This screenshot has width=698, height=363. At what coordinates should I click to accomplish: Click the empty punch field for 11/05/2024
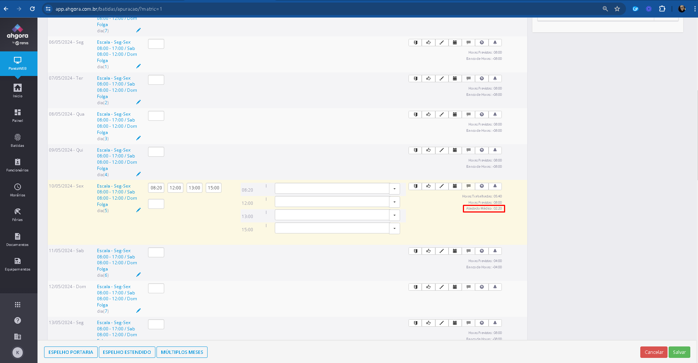click(x=156, y=253)
